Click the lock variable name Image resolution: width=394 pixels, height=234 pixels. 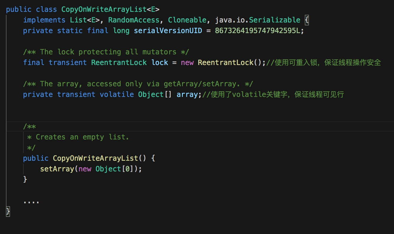pyautogui.click(x=159, y=63)
